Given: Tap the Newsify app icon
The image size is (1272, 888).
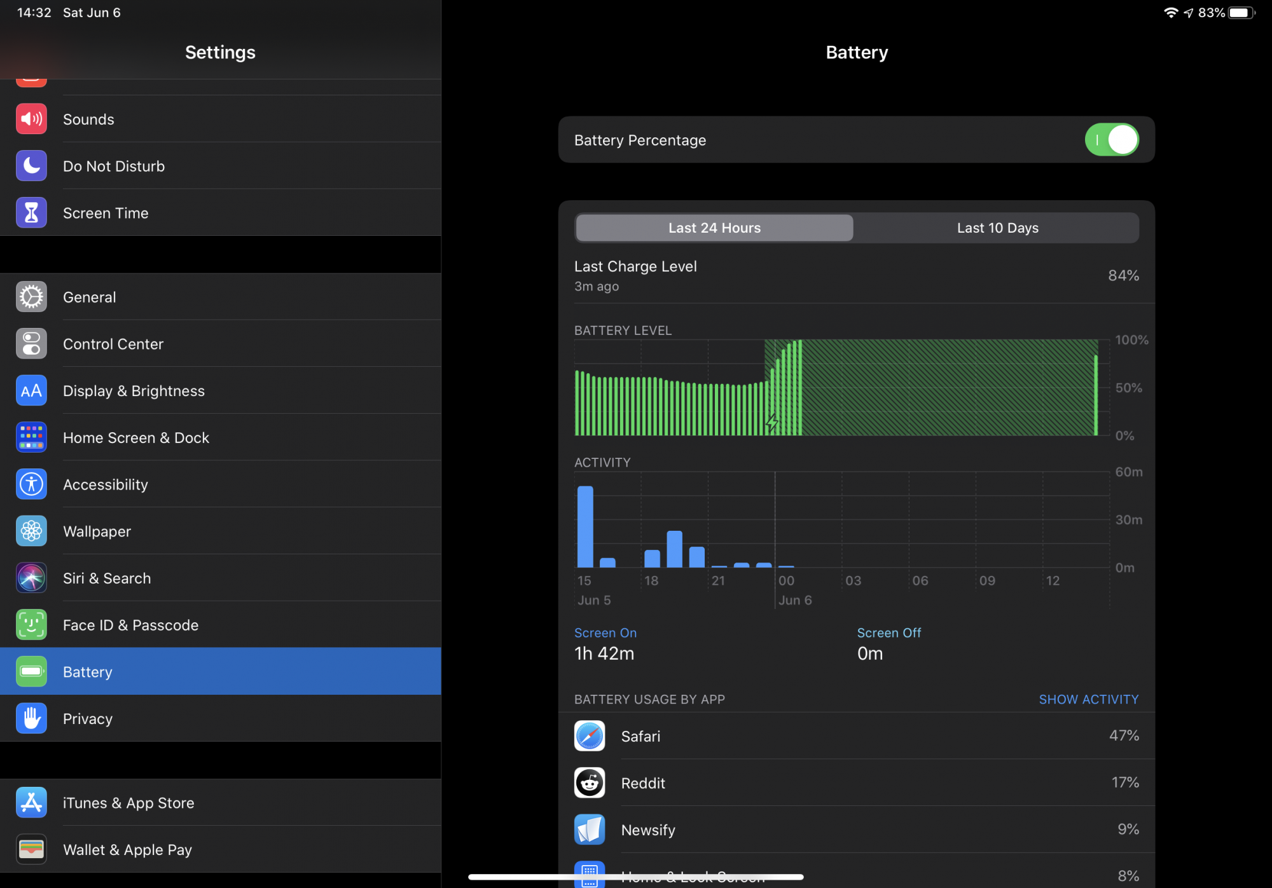Looking at the screenshot, I should (590, 830).
